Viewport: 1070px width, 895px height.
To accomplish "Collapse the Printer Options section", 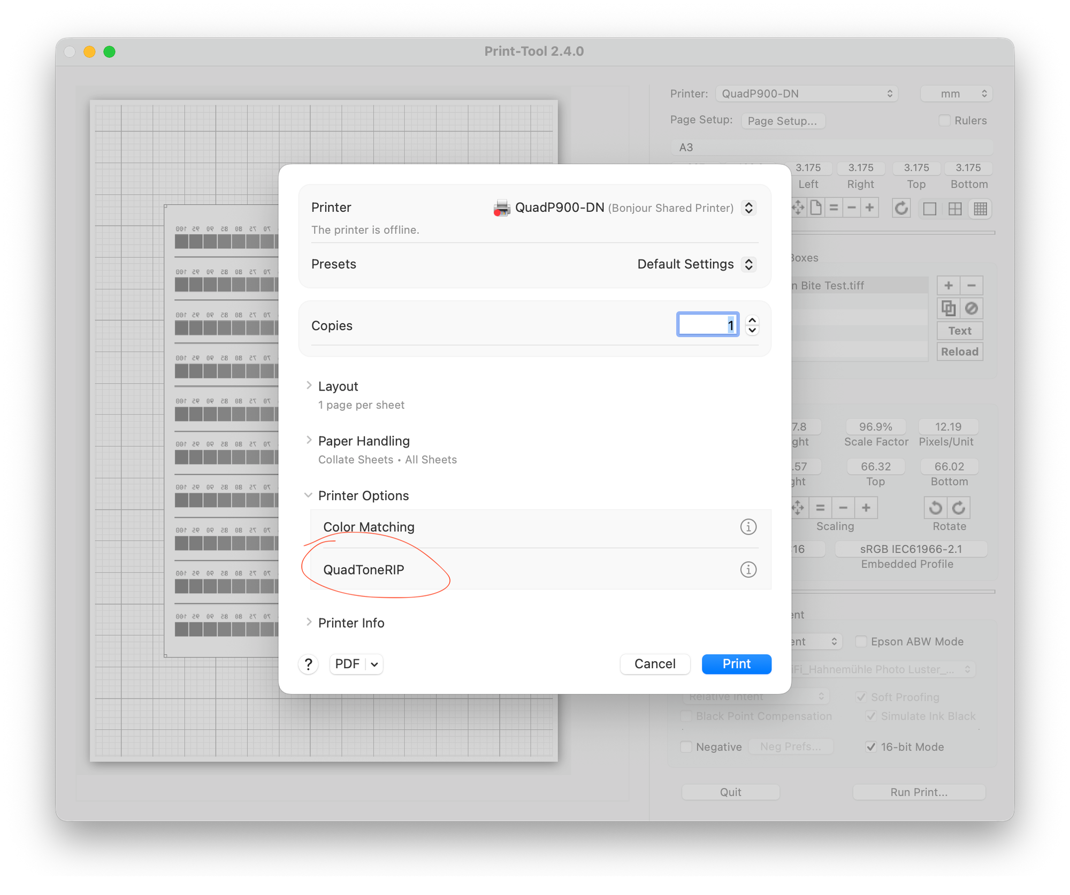I will 309,495.
